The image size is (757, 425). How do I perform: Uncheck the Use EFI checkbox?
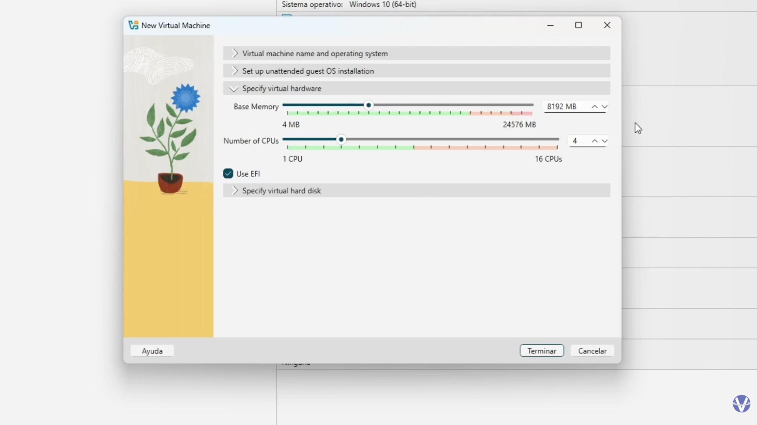point(228,174)
